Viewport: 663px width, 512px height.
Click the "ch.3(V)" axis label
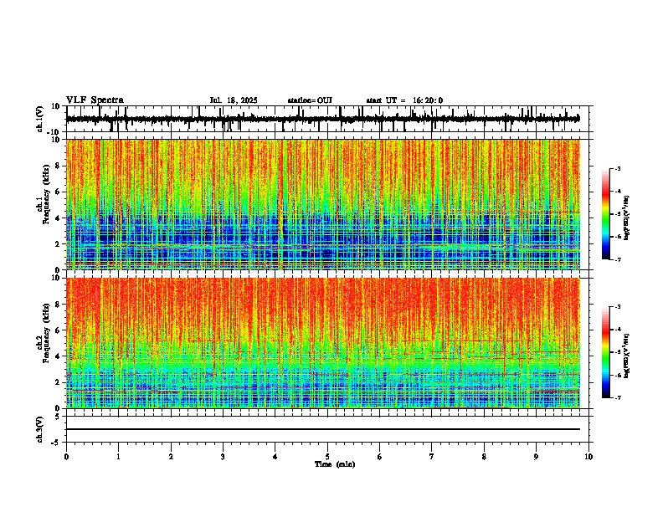(x=40, y=429)
